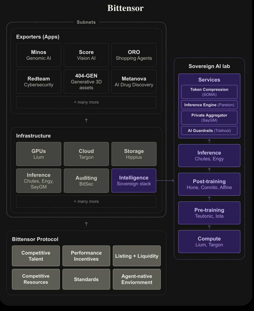Click the Standards box
This screenshot has height=311, width=254.
pos(86,279)
